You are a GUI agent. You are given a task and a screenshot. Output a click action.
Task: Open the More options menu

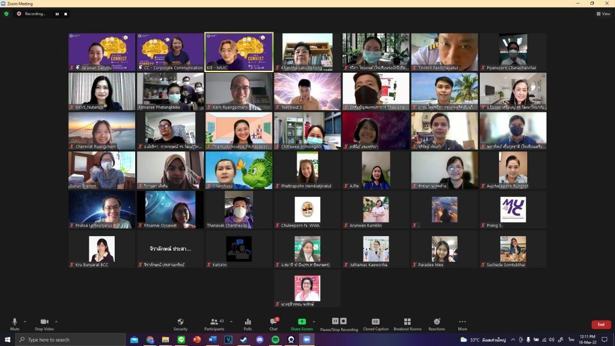[x=462, y=323]
